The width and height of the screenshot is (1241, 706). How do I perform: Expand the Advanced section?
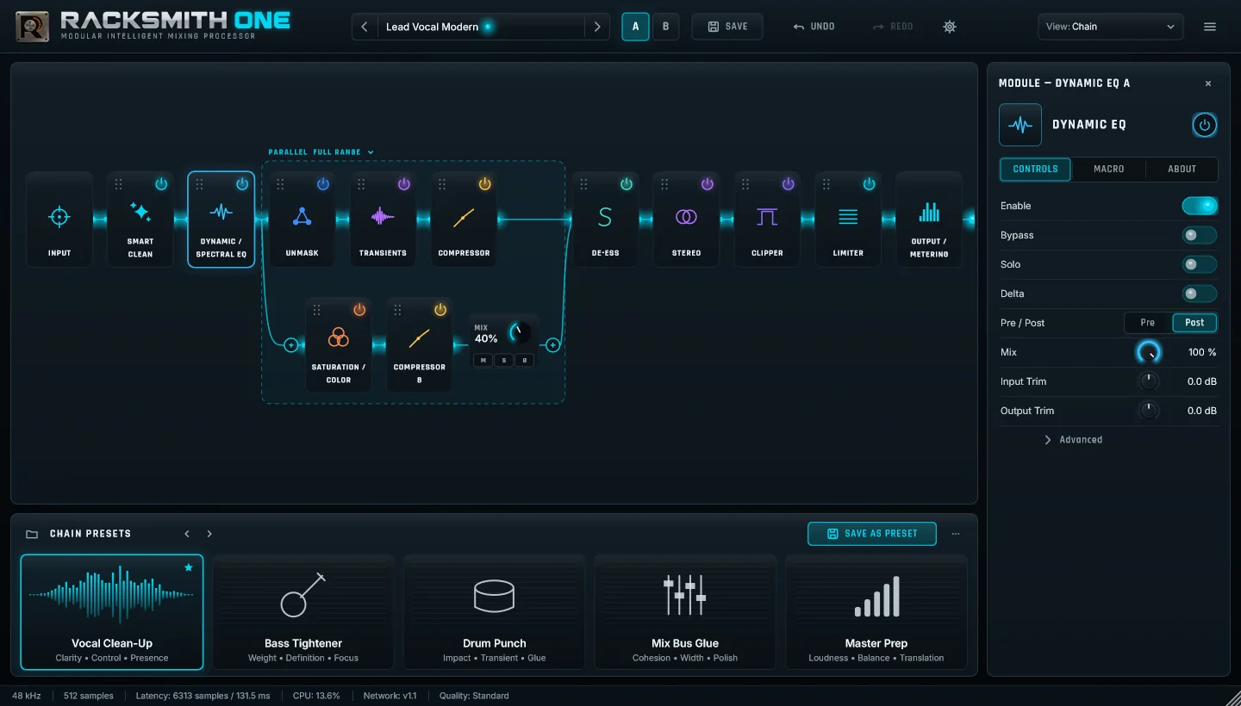(x=1073, y=440)
